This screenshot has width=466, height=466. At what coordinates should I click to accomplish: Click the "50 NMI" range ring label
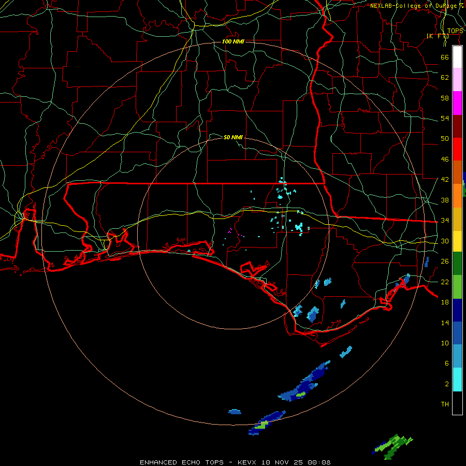[233, 137]
